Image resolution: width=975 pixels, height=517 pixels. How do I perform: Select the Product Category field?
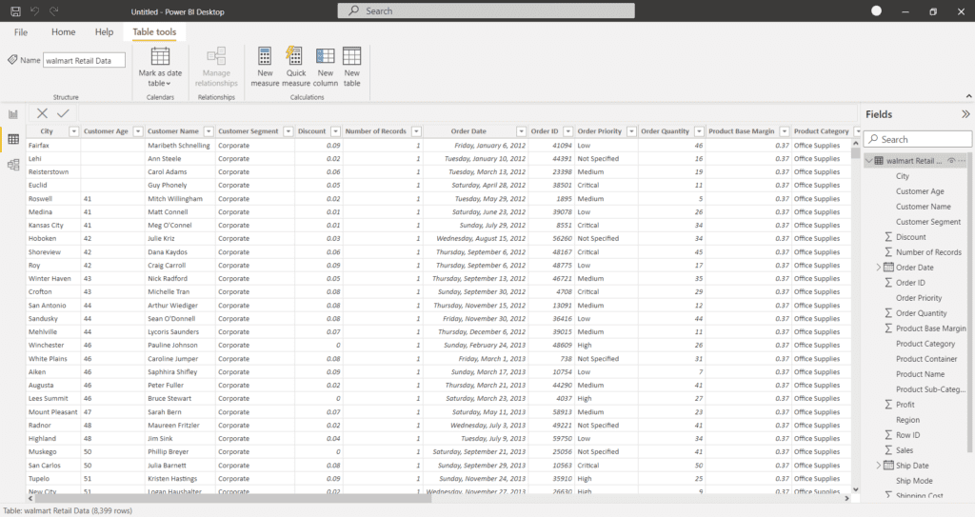coord(925,344)
